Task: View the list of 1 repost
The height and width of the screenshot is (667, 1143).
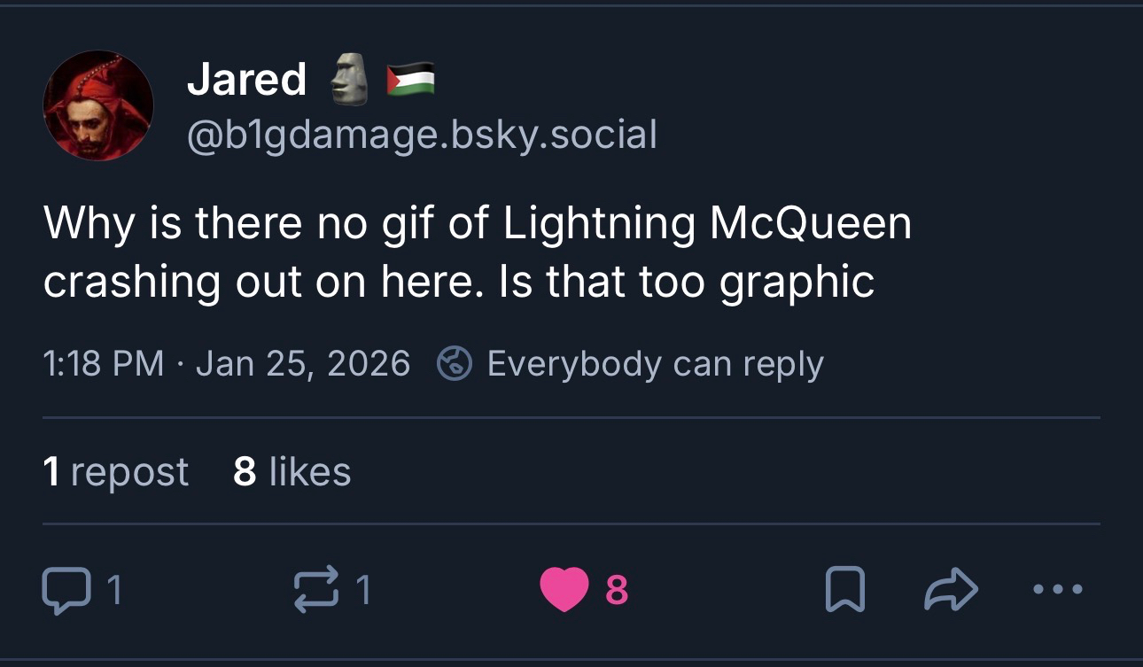Action: [x=116, y=472]
